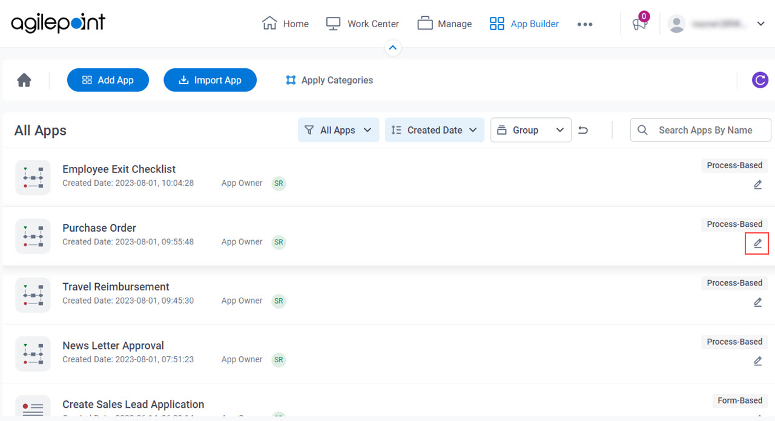Click the user profile avatar
This screenshot has width=775, height=421.
click(676, 24)
